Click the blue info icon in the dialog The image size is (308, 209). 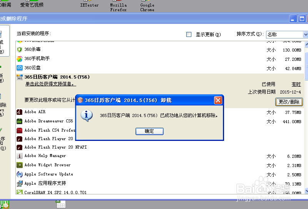[x=86, y=116]
